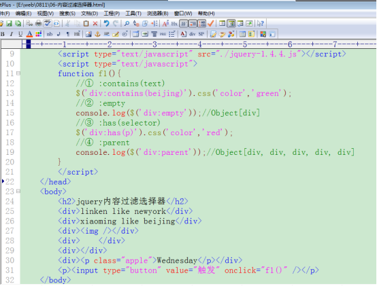This screenshot has height=286, width=377.
Task: Open the 搜索(S) menu
Action: 67,14
